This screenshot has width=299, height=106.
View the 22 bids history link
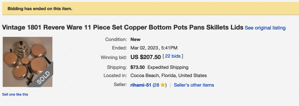(x=173, y=56)
